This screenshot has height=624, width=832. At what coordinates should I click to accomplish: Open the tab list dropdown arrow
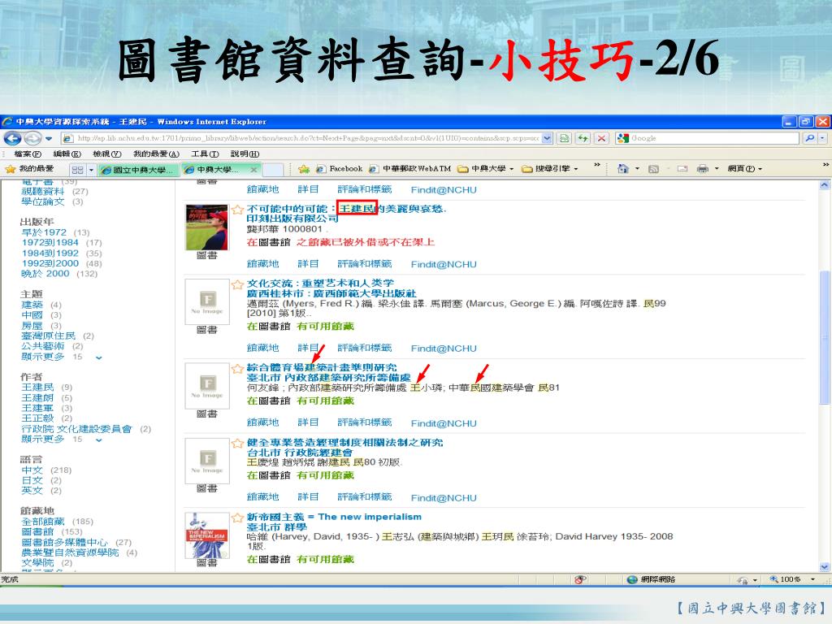[91, 170]
